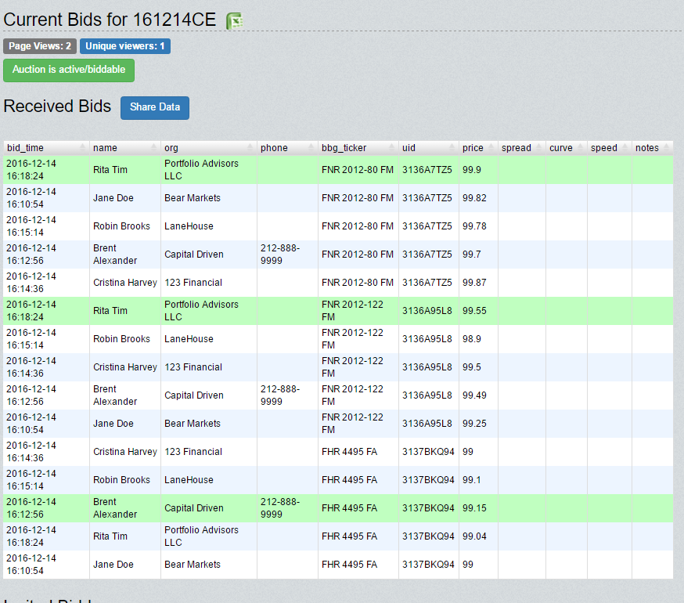The width and height of the screenshot is (684, 603).
Task: Click the Unique viewers badge
Action: (125, 46)
